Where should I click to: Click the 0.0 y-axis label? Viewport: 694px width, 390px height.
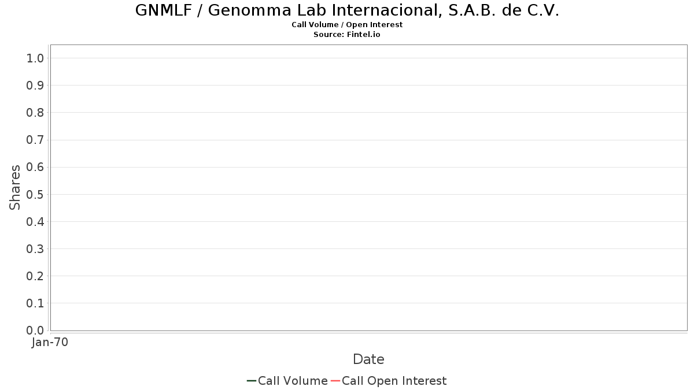pos(36,330)
